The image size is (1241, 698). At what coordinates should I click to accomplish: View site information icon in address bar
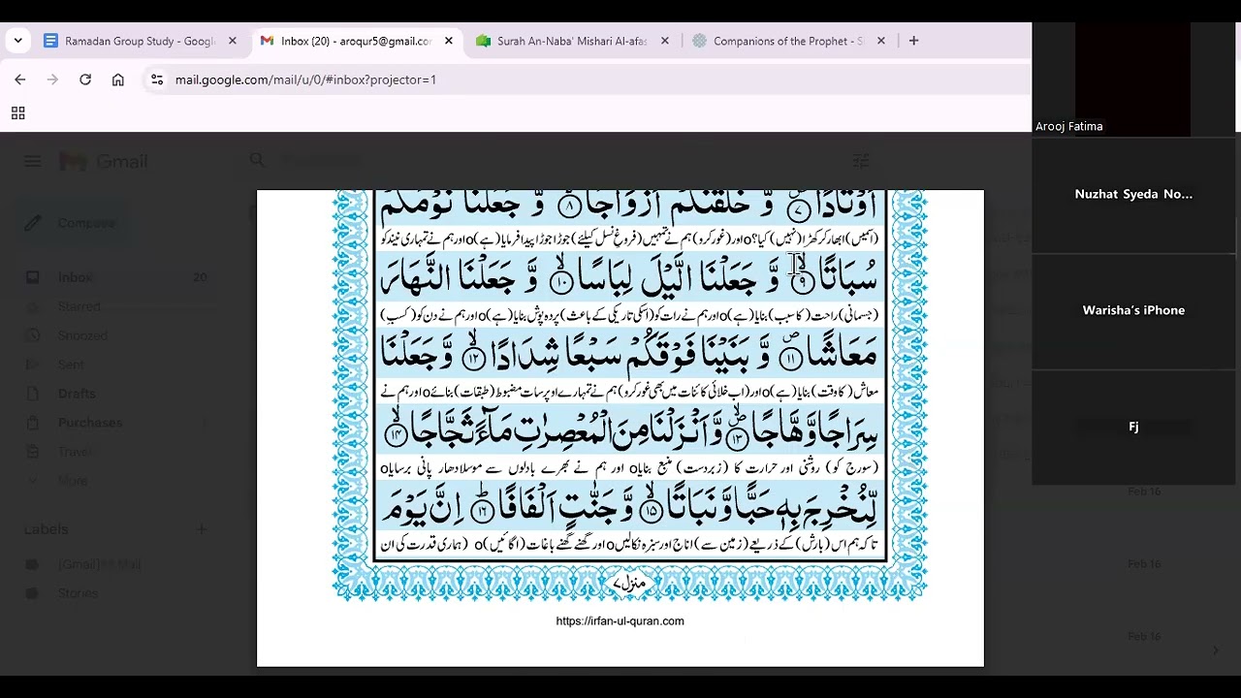point(157,79)
